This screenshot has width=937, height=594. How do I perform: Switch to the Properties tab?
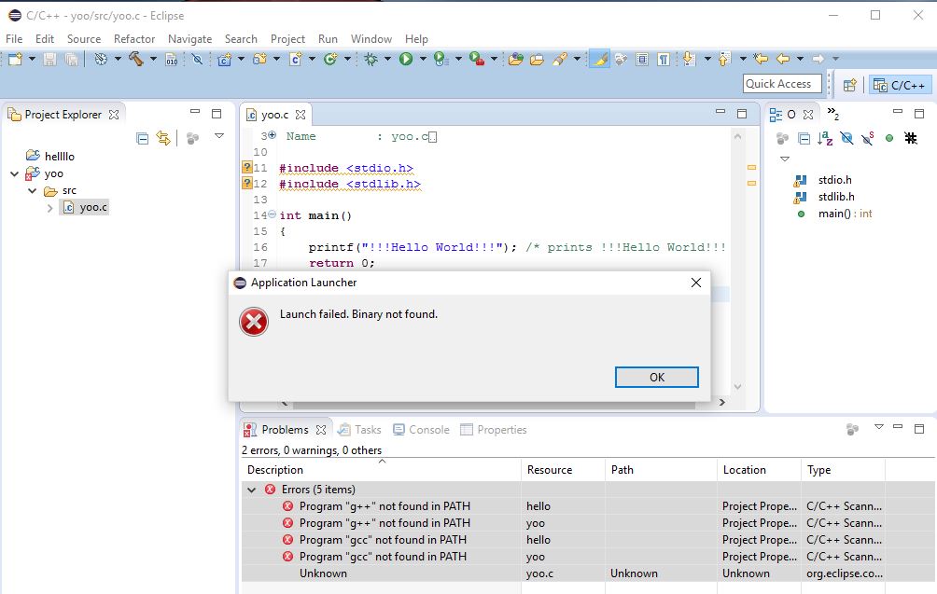(x=493, y=430)
